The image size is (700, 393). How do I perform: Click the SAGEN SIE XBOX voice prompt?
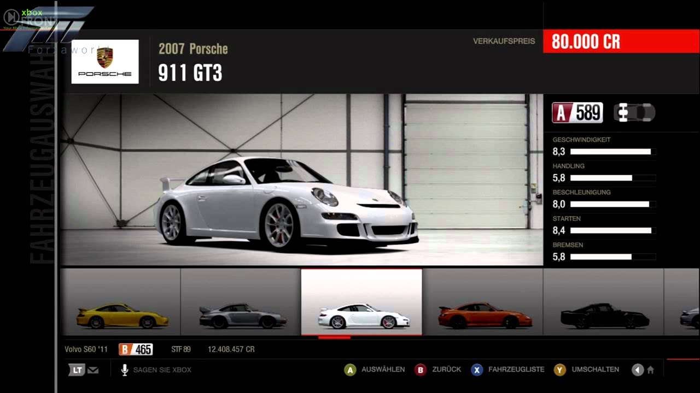pos(162,370)
